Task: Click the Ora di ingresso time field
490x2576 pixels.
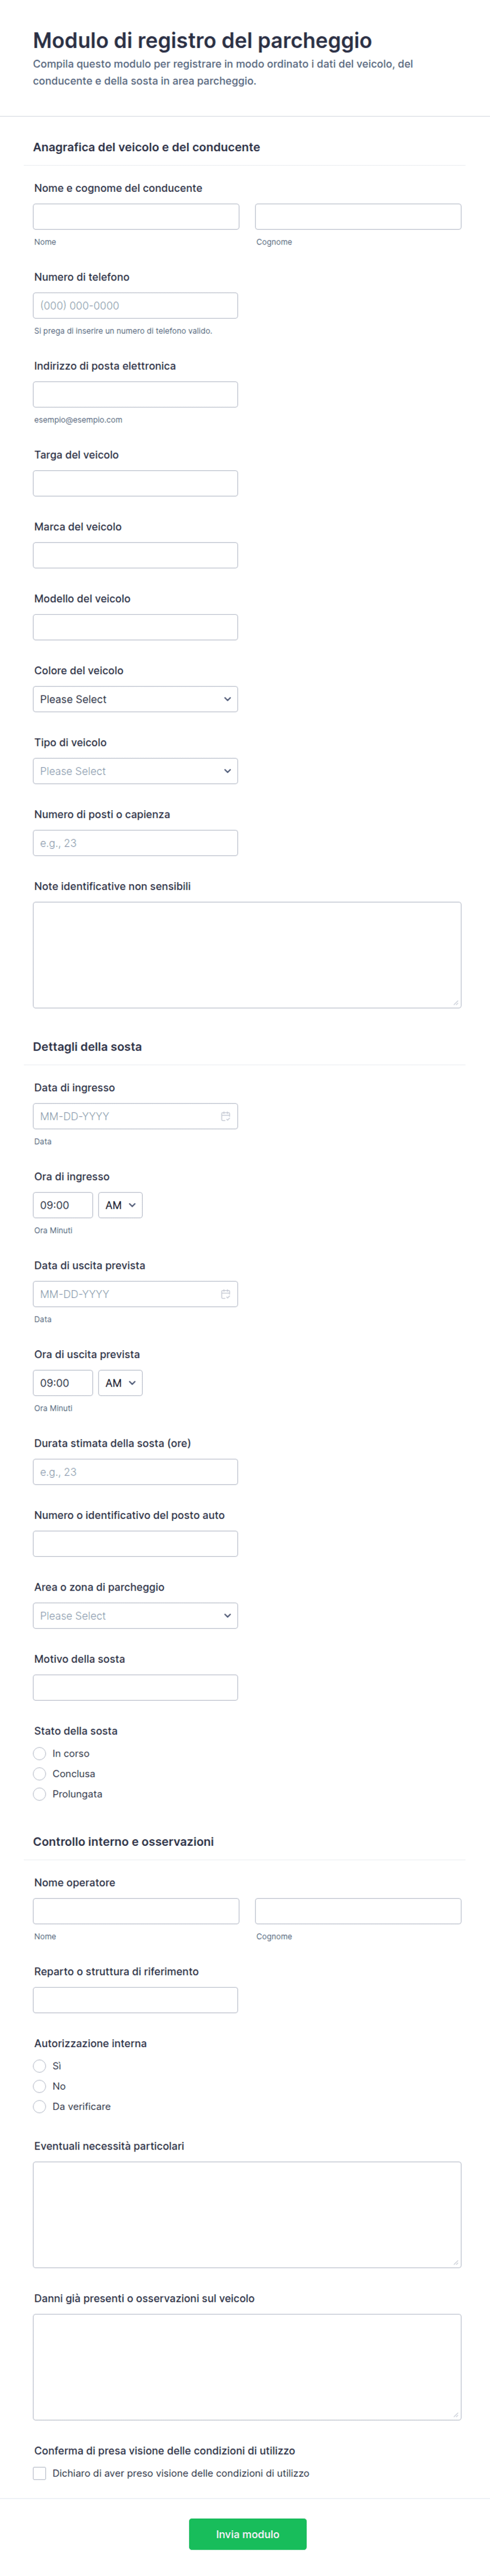Action: pyautogui.click(x=63, y=1205)
